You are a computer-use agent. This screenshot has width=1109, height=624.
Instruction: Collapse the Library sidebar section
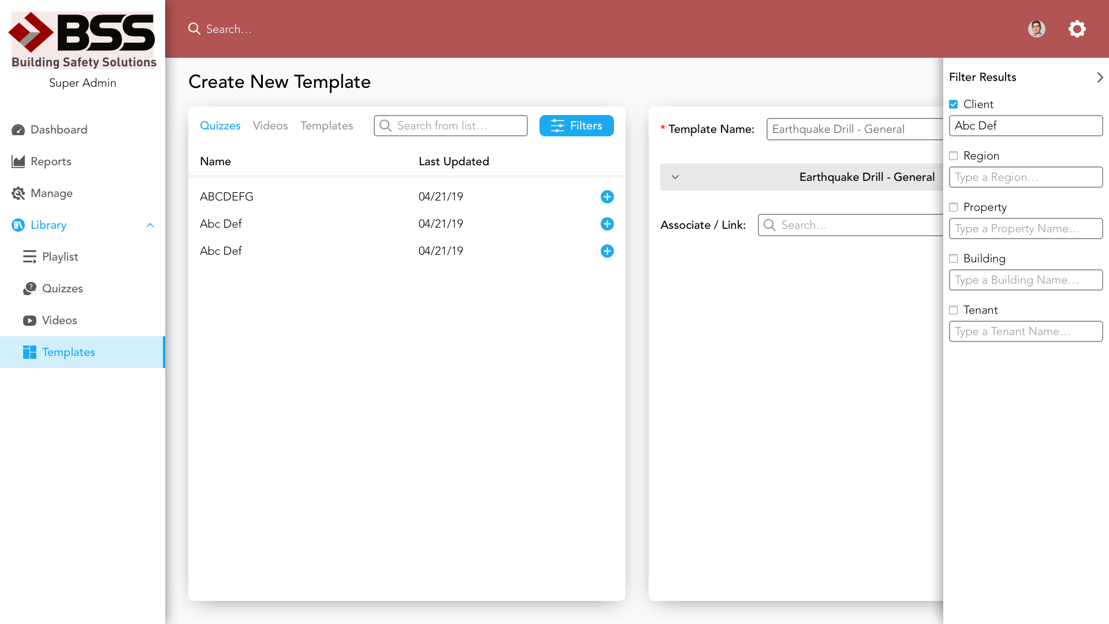pyautogui.click(x=150, y=225)
